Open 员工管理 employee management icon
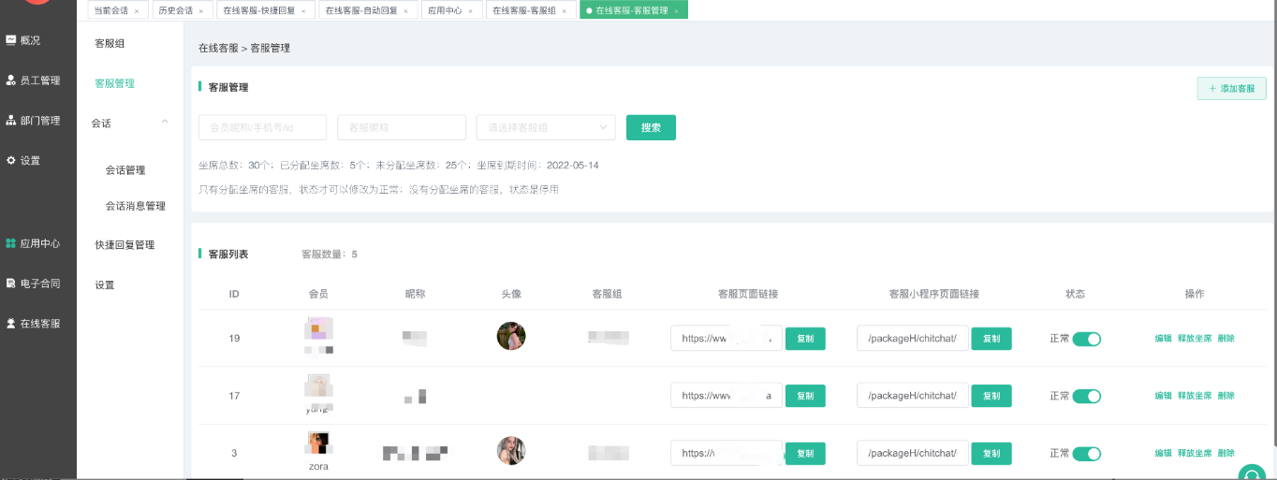Image resolution: width=1277 pixels, height=480 pixels. coord(11,80)
